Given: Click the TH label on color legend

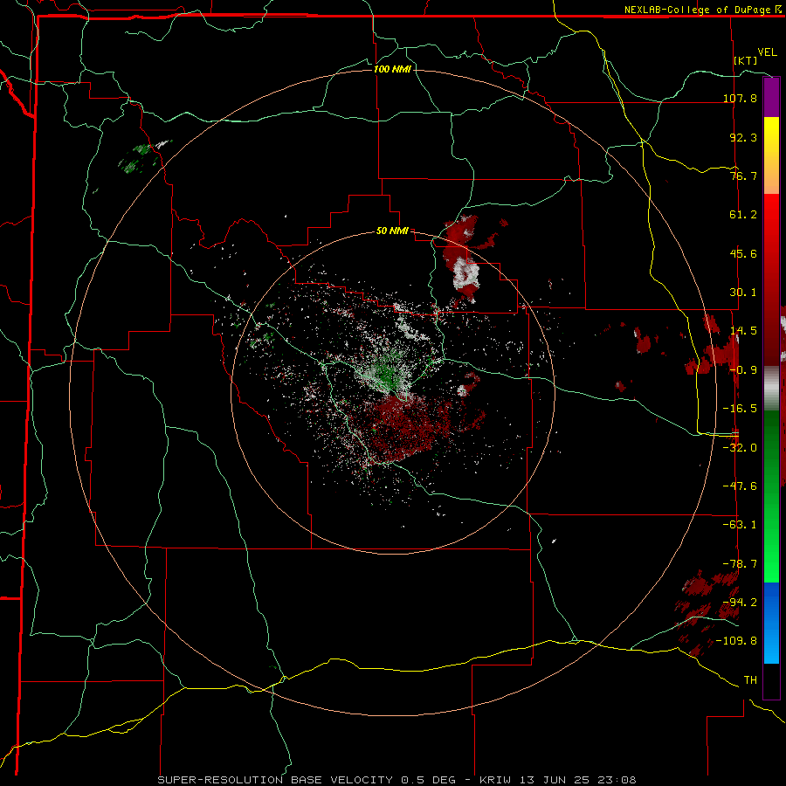Looking at the screenshot, I should [x=750, y=680].
